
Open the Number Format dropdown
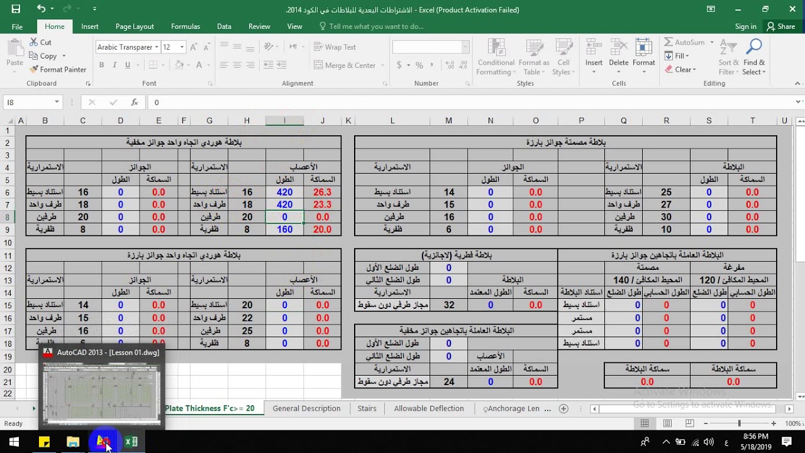pyautogui.click(x=465, y=47)
